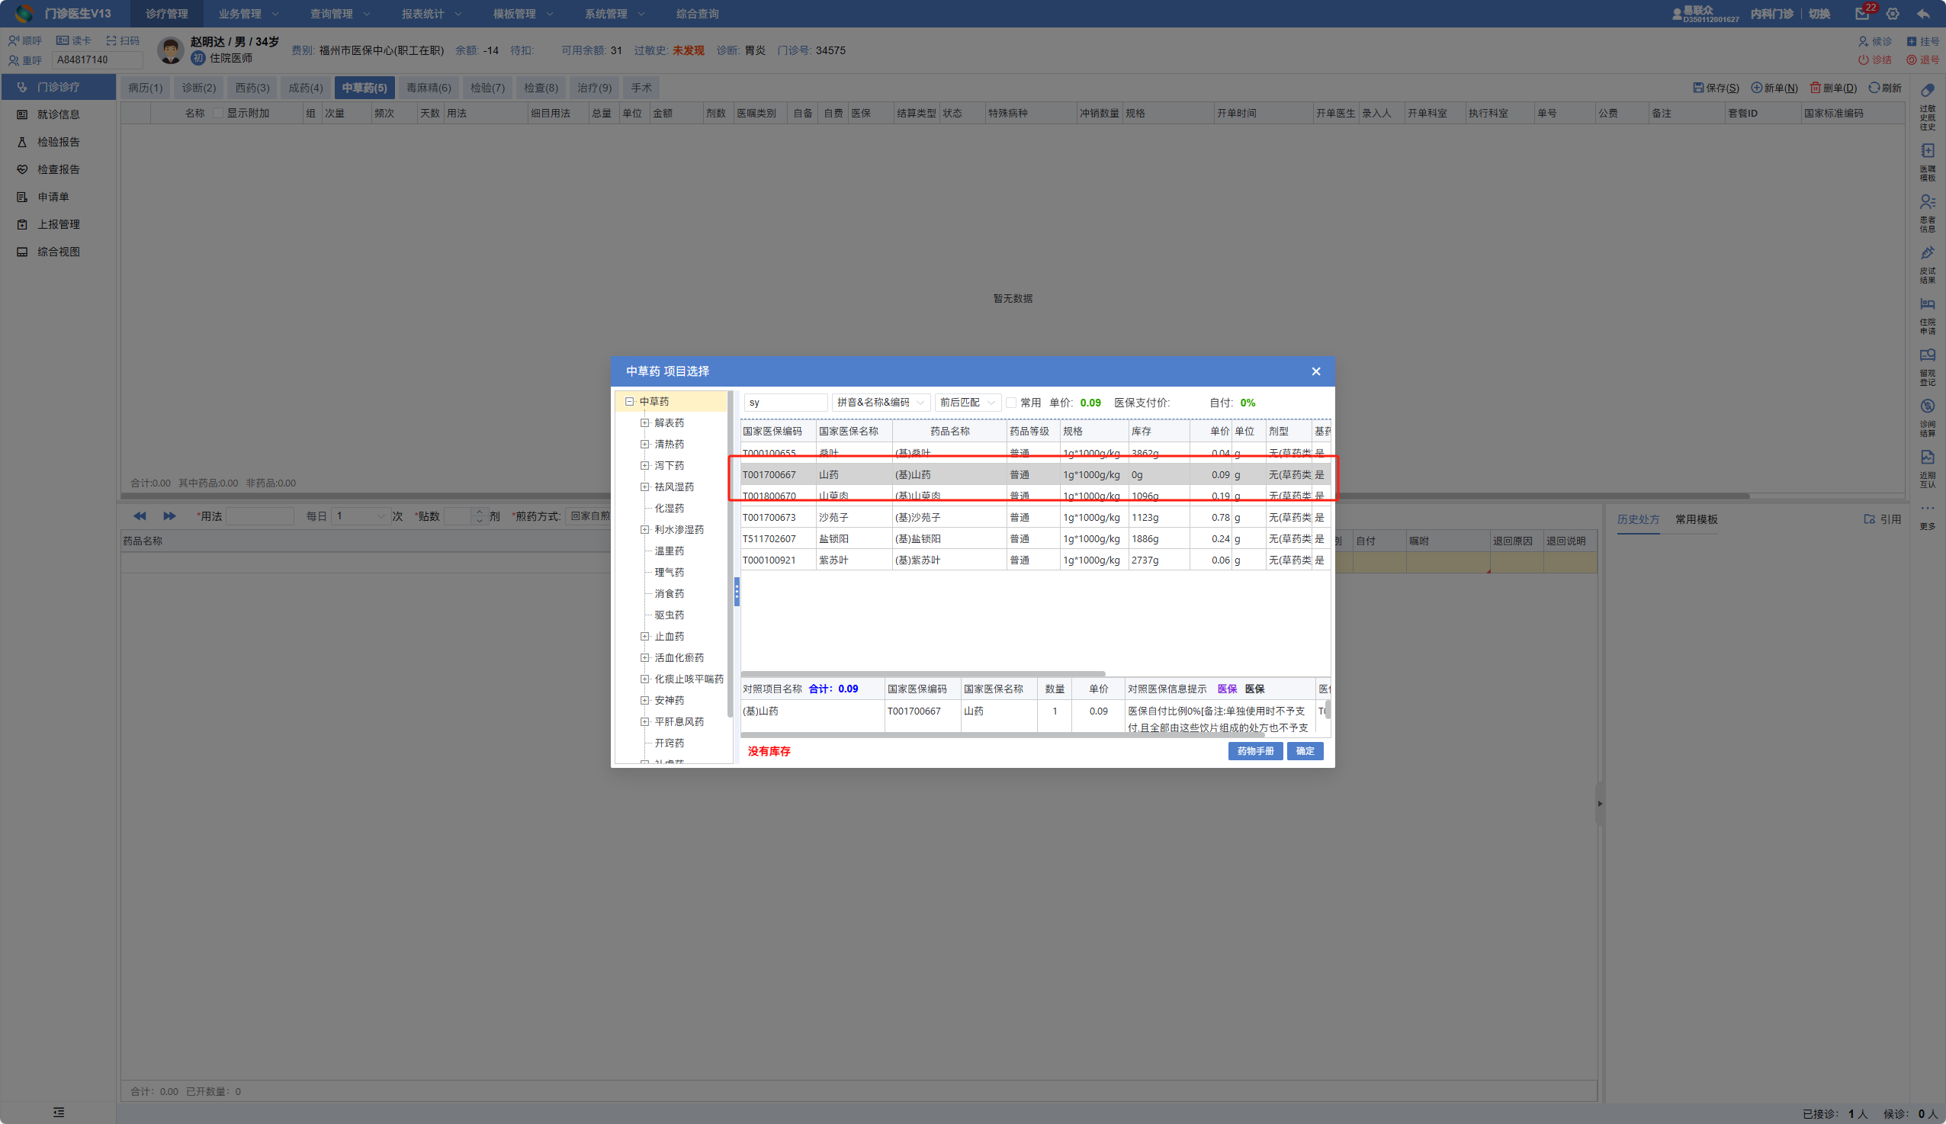Click the rewind double-arrow icon beside 用法
The image size is (1946, 1124).
140,515
